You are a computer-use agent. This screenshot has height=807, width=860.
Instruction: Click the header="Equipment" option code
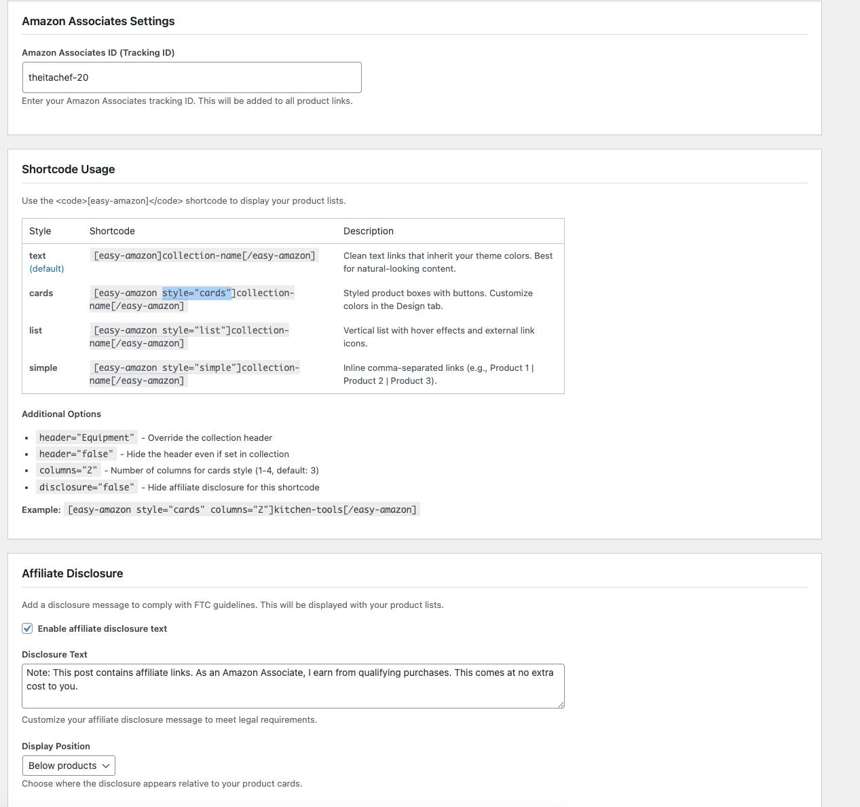point(86,437)
